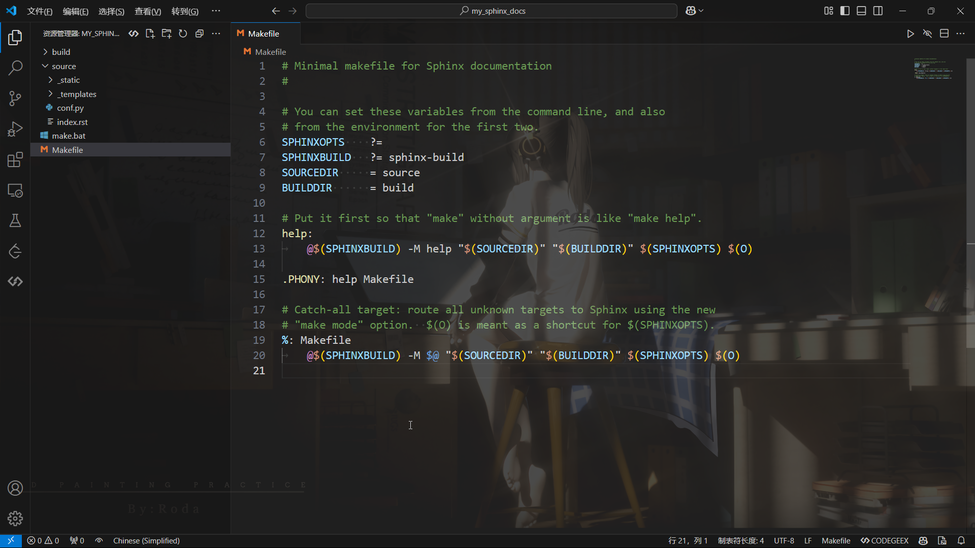
Task: Expand the _templates folder
Action: coord(76,94)
